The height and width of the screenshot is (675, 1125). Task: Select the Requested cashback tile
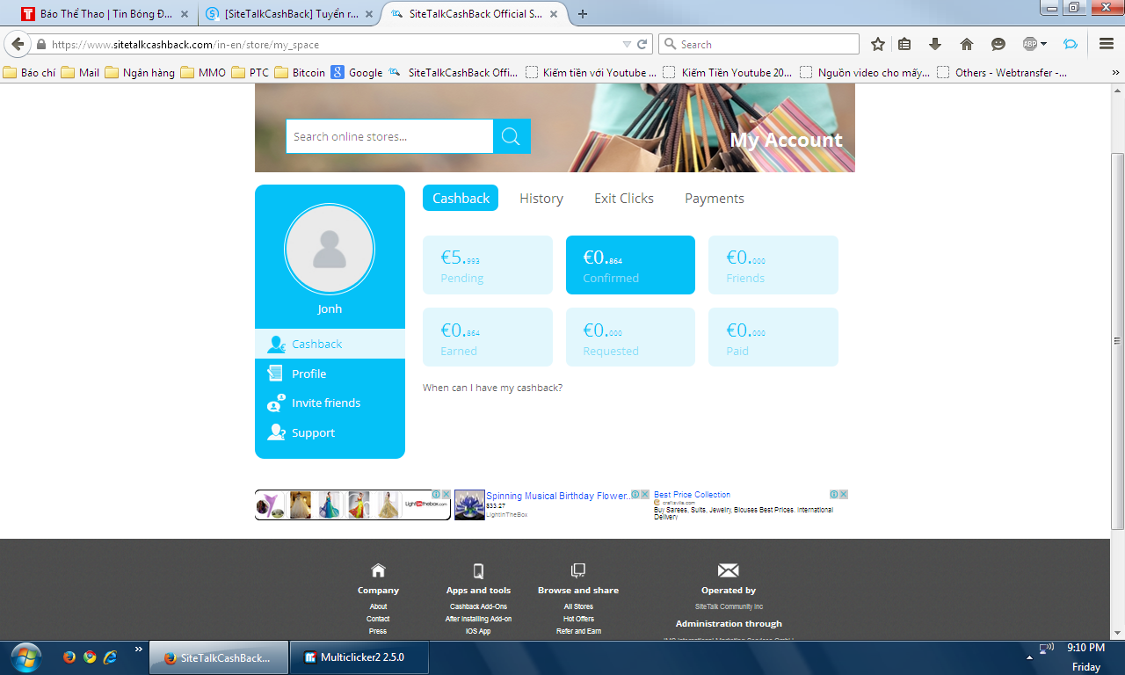(x=630, y=337)
